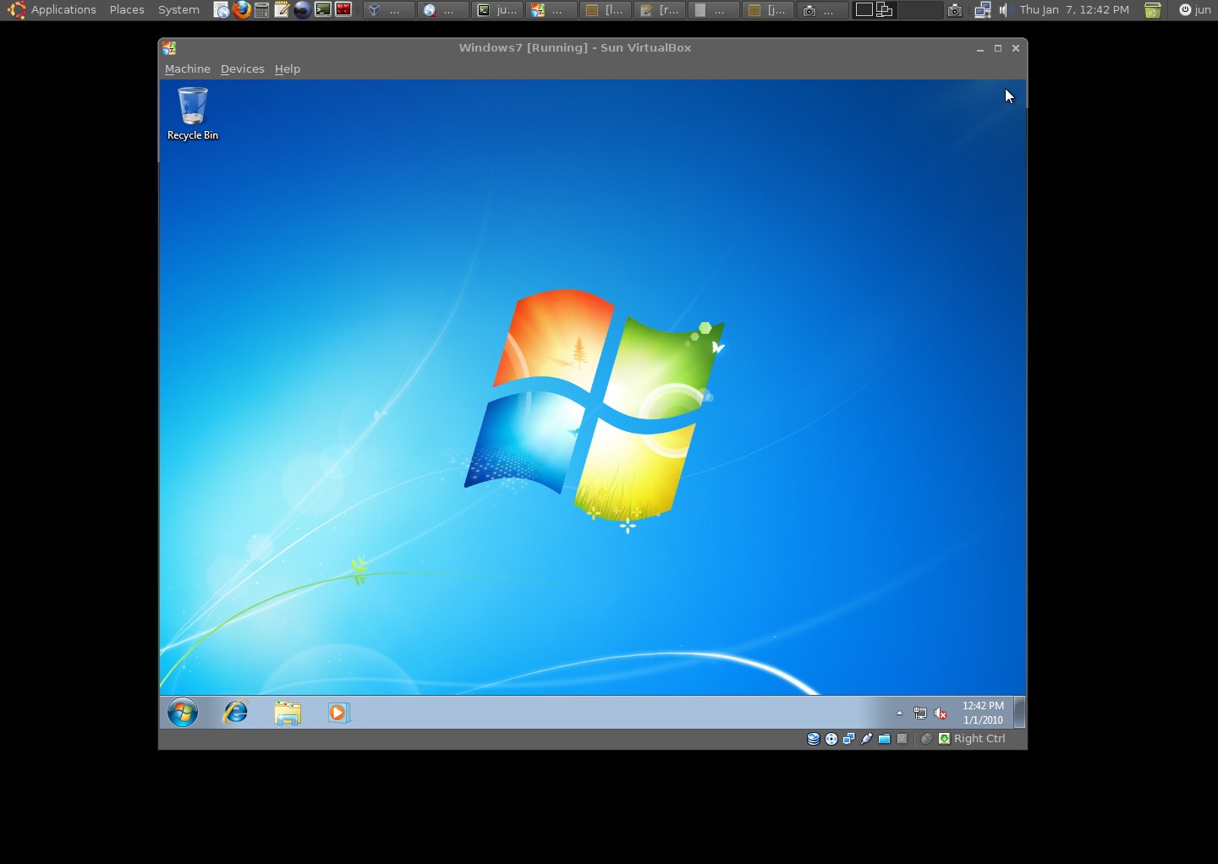Viewport: 1218px width, 864px height.
Task: Click the Help menu
Action: tap(288, 68)
